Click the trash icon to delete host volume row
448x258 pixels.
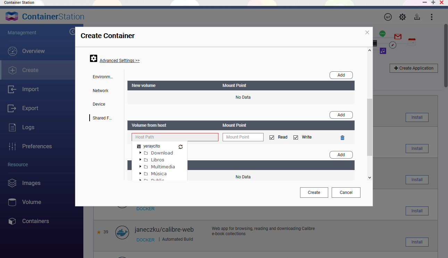click(x=342, y=137)
